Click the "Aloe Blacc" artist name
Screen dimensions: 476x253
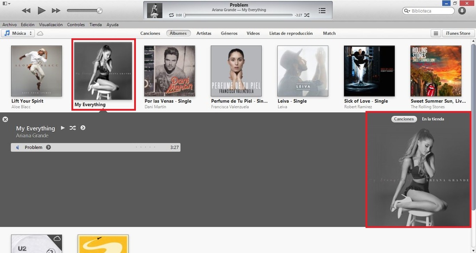click(x=21, y=107)
